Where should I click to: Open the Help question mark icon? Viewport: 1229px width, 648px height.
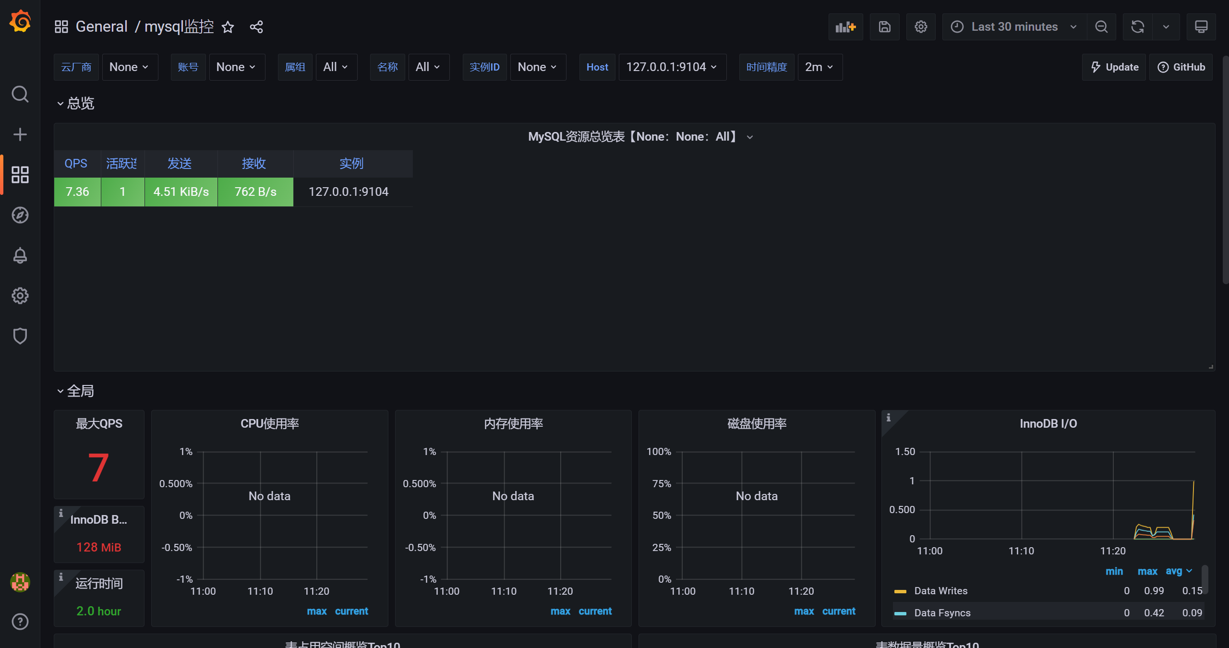click(x=20, y=622)
